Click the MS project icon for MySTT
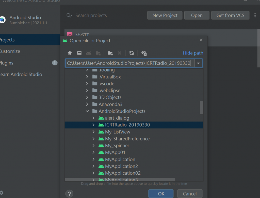Viewport: 260px width, 198px height. click(x=70, y=34)
